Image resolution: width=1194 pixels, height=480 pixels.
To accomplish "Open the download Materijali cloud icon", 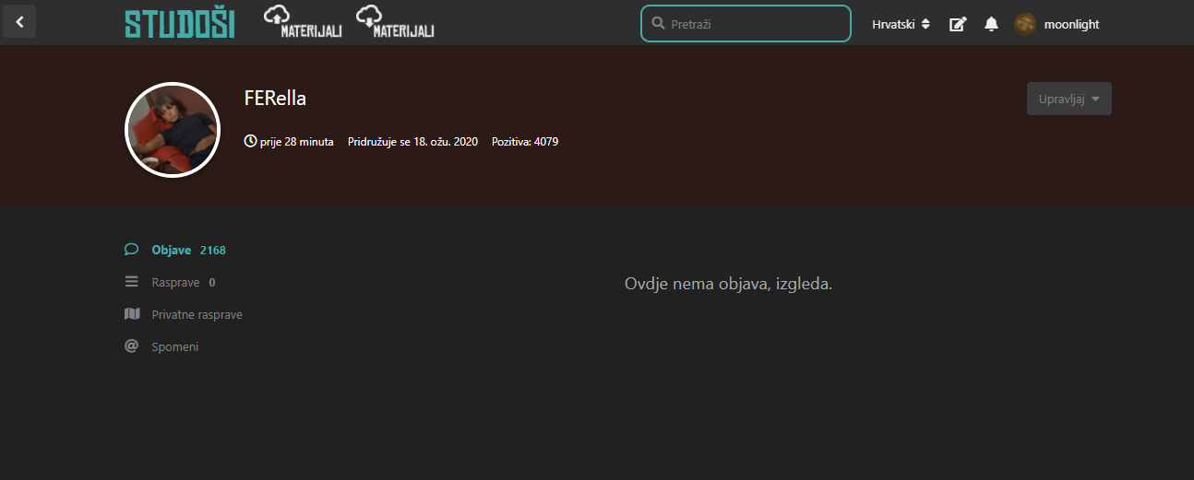I will point(395,22).
